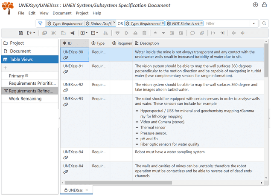Click the export arrow icon

point(29,33)
